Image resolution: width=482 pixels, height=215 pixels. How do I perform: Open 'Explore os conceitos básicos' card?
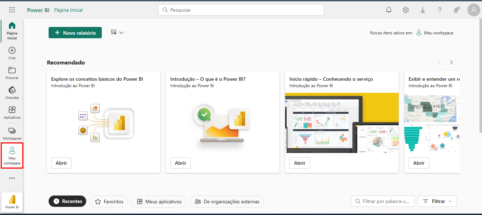click(x=61, y=163)
